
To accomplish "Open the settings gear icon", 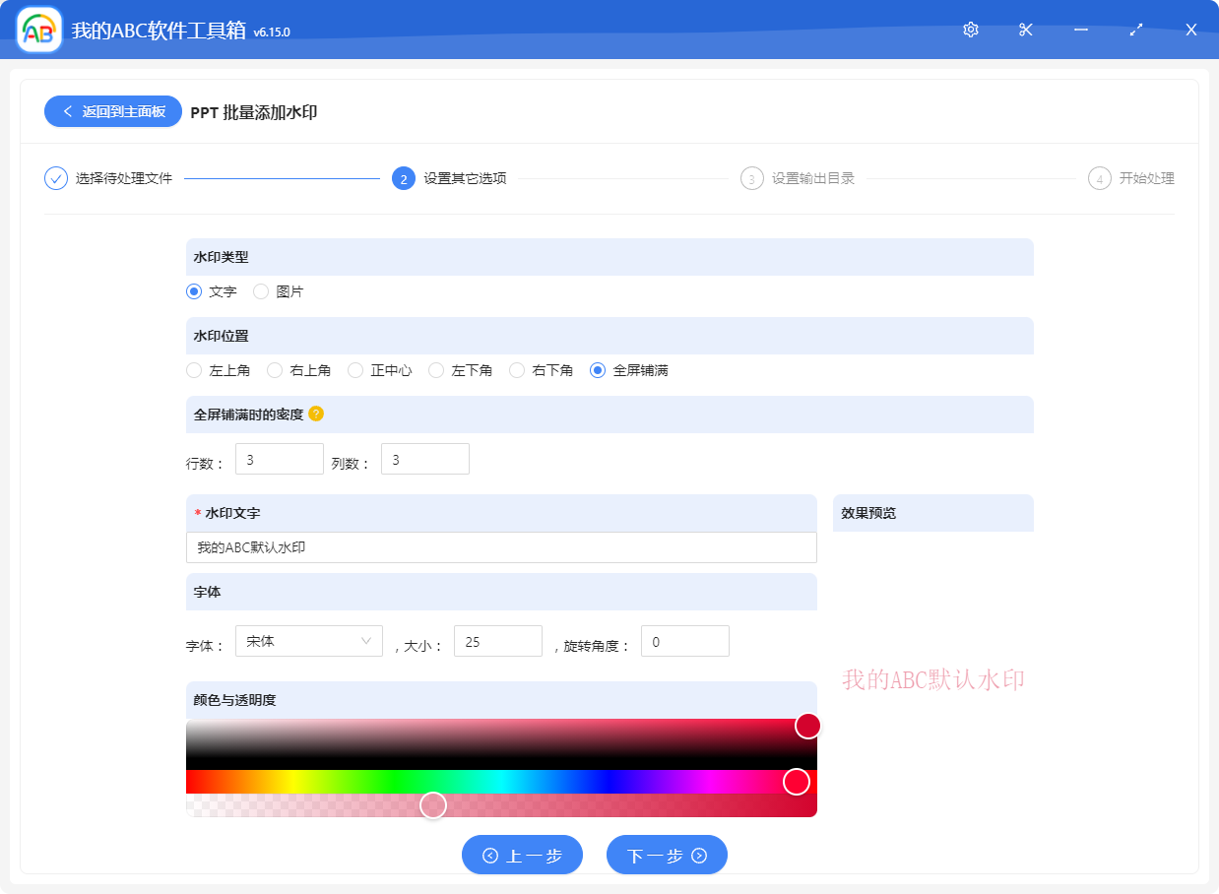I will click(x=971, y=30).
